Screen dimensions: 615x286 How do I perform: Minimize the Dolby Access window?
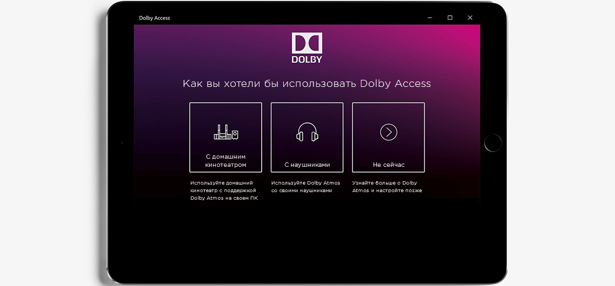(x=430, y=18)
